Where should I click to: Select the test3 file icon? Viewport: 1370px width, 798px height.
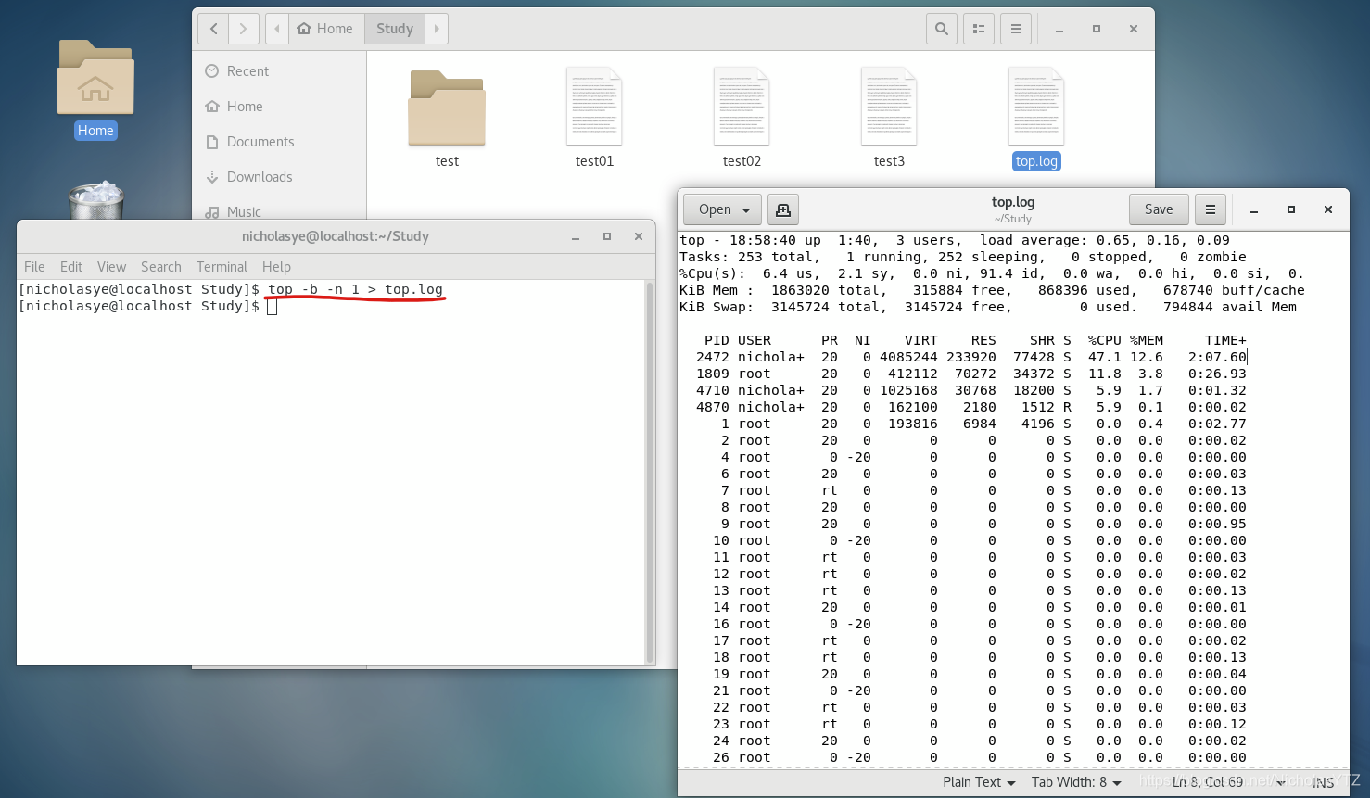pos(889,107)
